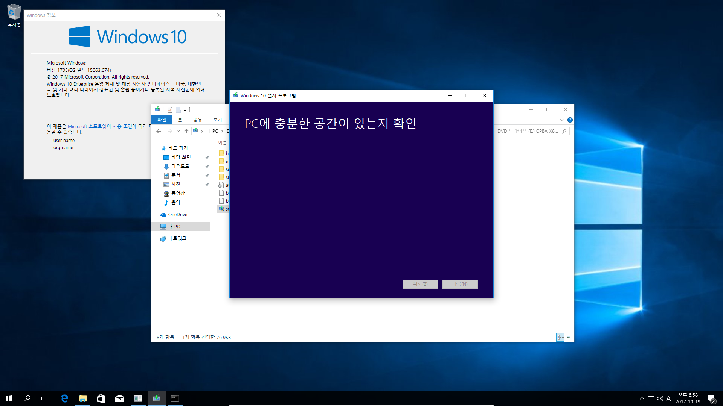
Task: Switch to the 공유 ribbon tab
Action: click(198, 120)
